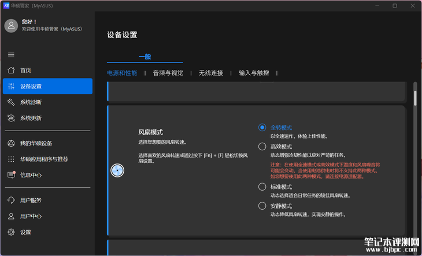
Task: Open the 输入与触控 sub-tab
Action: (254, 73)
